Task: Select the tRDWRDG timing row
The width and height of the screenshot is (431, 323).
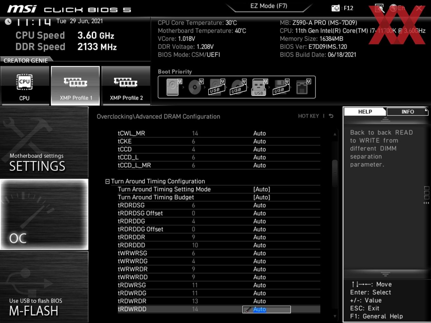Action: point(219,293)
